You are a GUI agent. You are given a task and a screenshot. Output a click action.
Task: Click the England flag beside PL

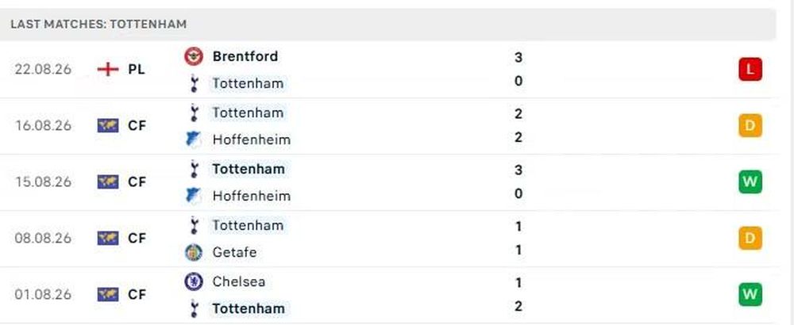(x=108, y=69)
